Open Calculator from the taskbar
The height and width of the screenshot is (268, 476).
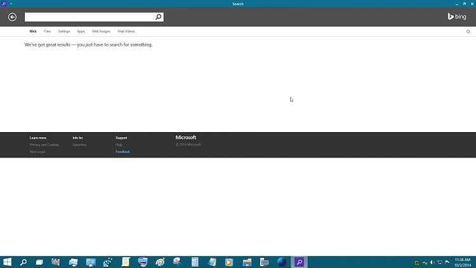click(x=195, y=262)
